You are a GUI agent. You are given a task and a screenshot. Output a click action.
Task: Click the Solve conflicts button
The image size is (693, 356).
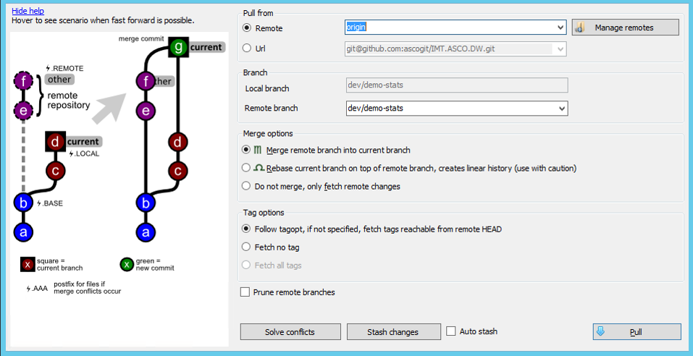290,332
